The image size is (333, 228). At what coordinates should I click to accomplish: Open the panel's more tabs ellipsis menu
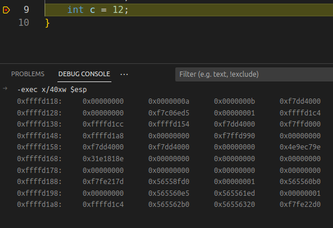click(124, 74)
